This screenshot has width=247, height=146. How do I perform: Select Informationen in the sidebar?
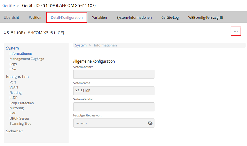point(21,54)
